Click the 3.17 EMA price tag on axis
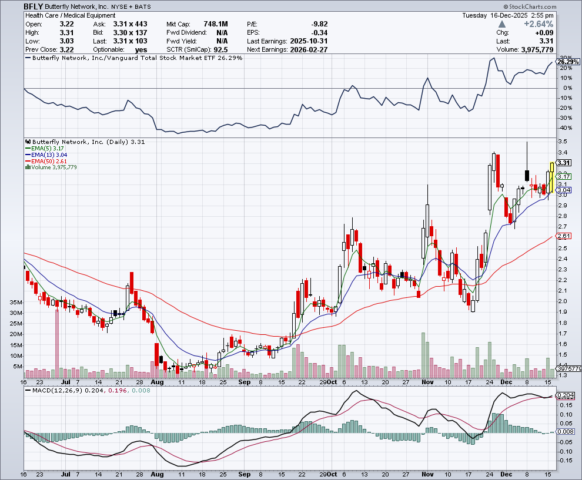This screenshot has height=480, width=582. coord(564,177)
